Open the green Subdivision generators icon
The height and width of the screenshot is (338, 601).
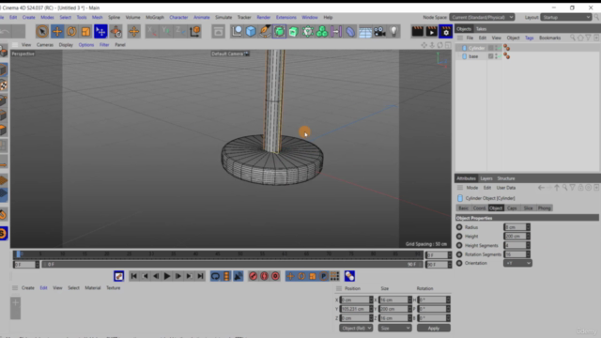coord(280,31)
